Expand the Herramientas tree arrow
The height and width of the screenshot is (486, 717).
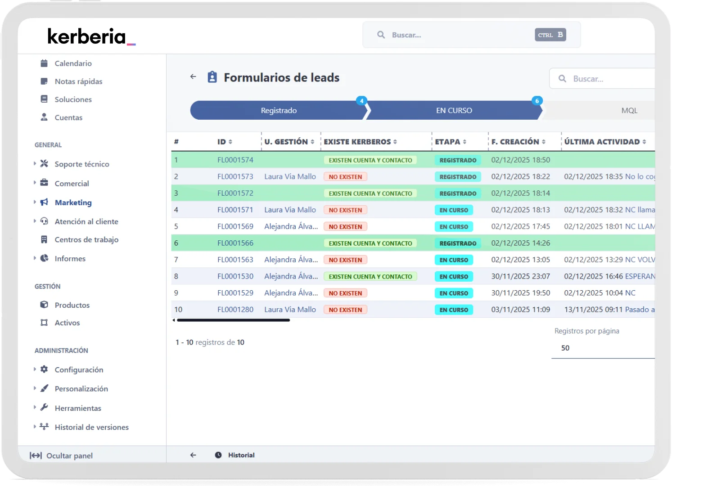tap(35, 407)
